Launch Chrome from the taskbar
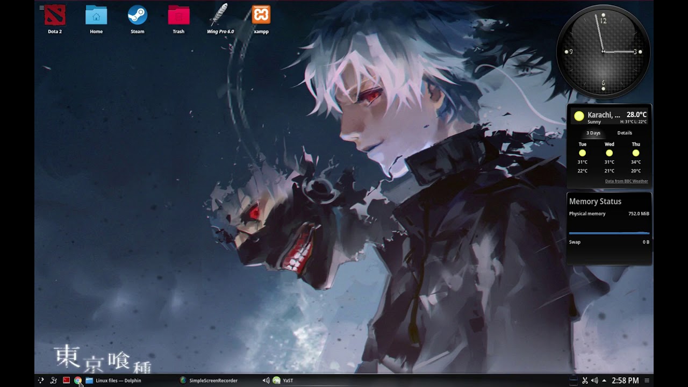Viewport: 688px width, 387px height. [x=78, y=381]
